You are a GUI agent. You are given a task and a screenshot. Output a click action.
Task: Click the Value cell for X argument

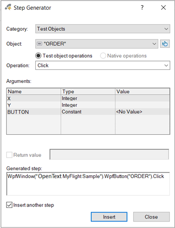[x=142, y=98]
